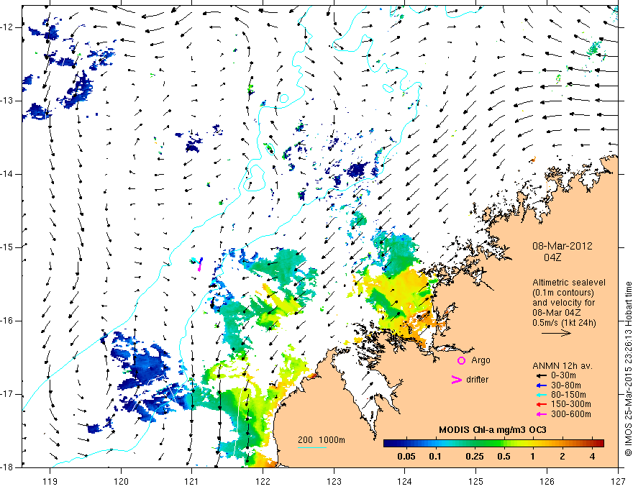
Task: Click the 1 colorbar tick label
Action: tap(533, 457)
